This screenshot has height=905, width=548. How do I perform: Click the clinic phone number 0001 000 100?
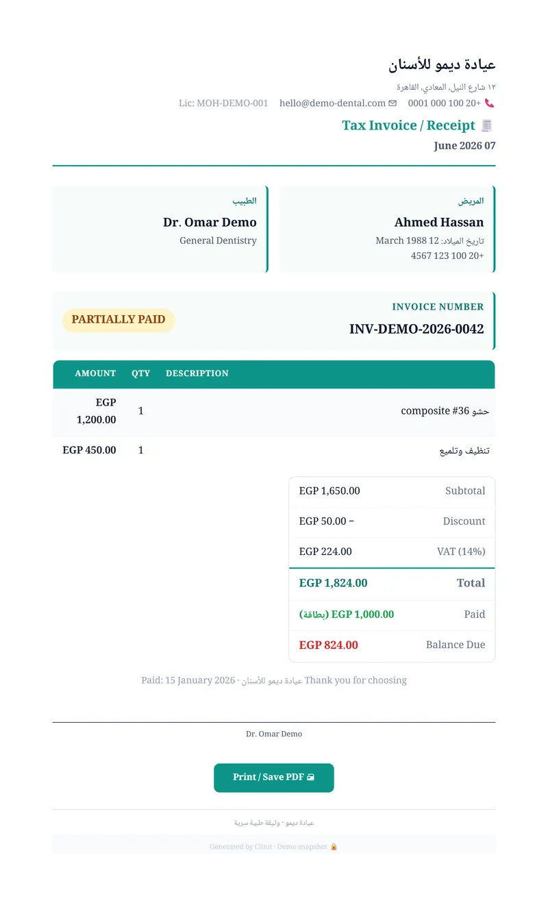click(x=445, y=103)
